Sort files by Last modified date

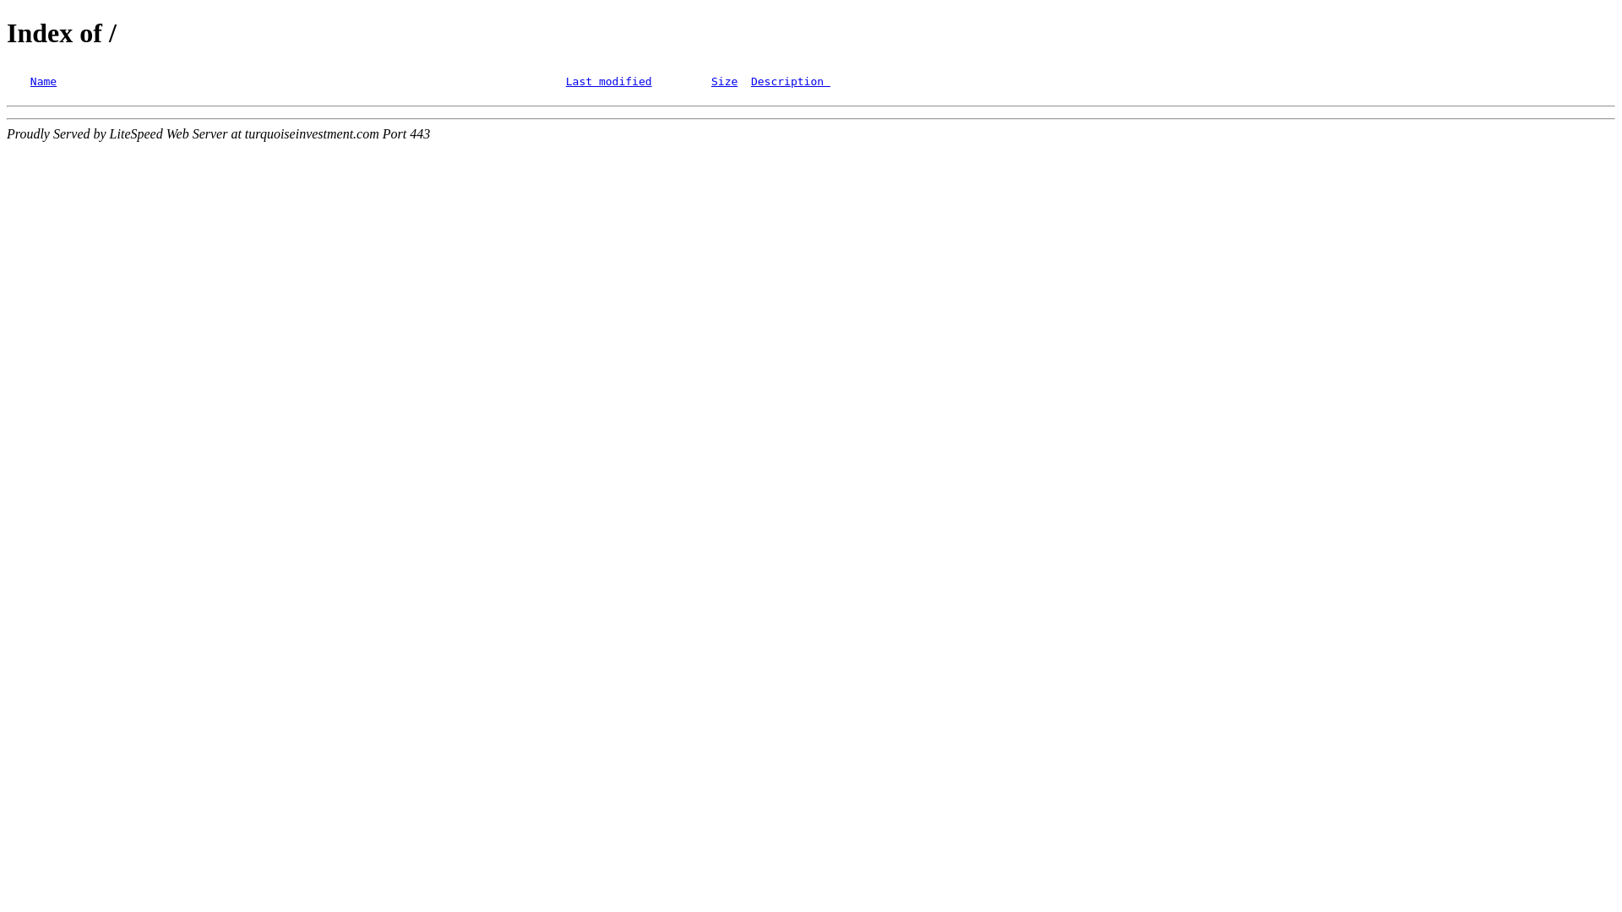click(x=608, y=82)
